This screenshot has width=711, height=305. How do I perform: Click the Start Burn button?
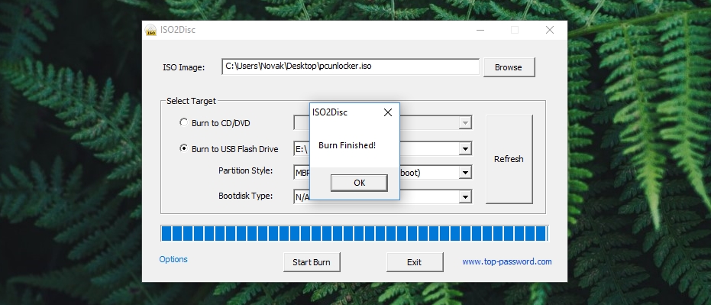pyautogui.click(x=312, y=262)
